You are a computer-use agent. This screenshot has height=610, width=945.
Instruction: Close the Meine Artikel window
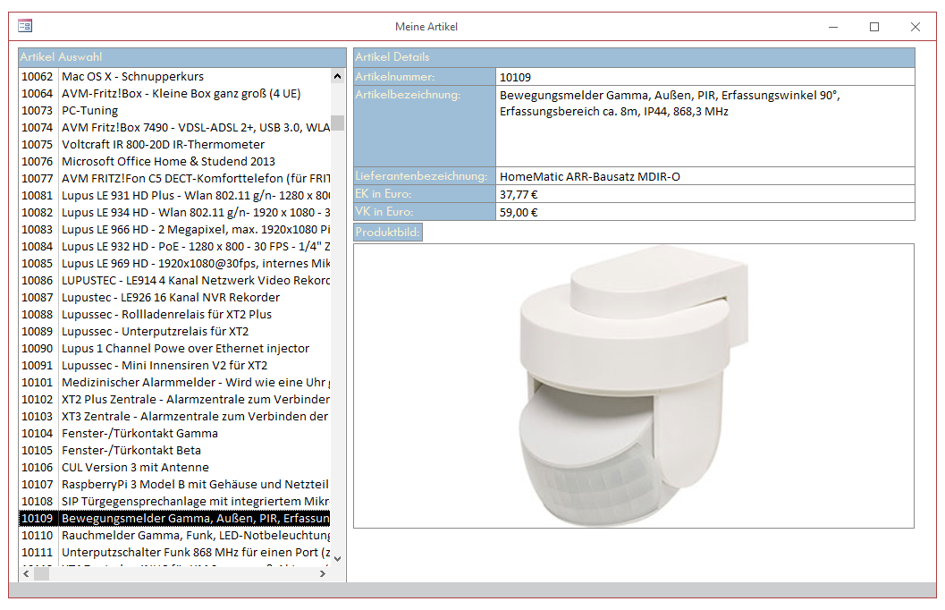(915, 27)
